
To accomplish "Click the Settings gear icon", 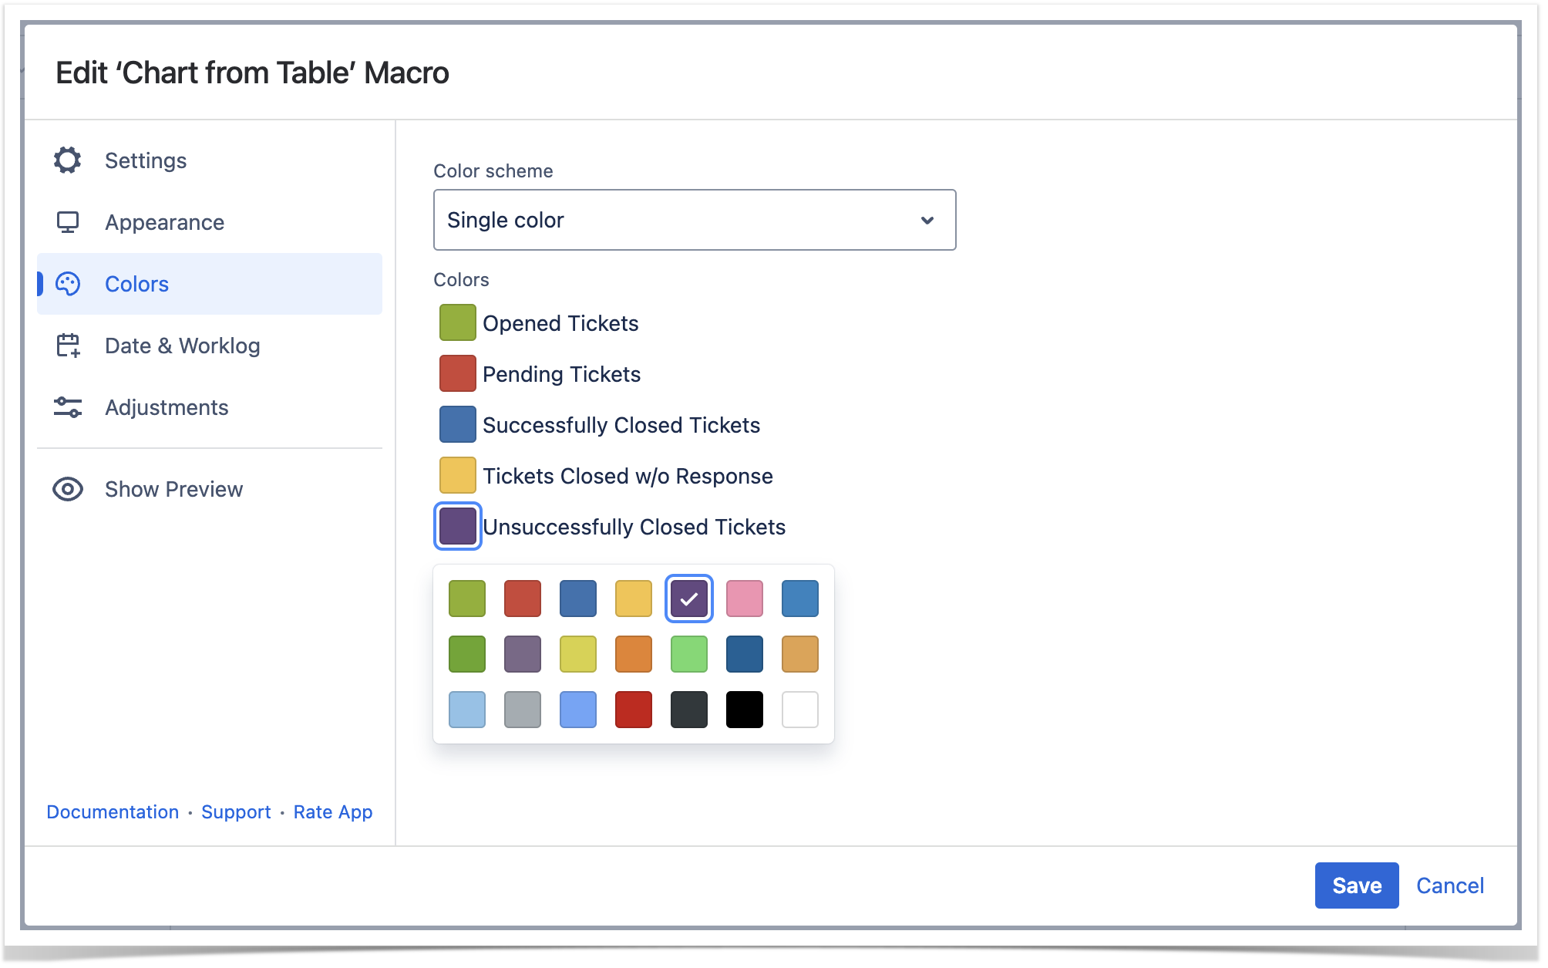I will coord(68,160).
